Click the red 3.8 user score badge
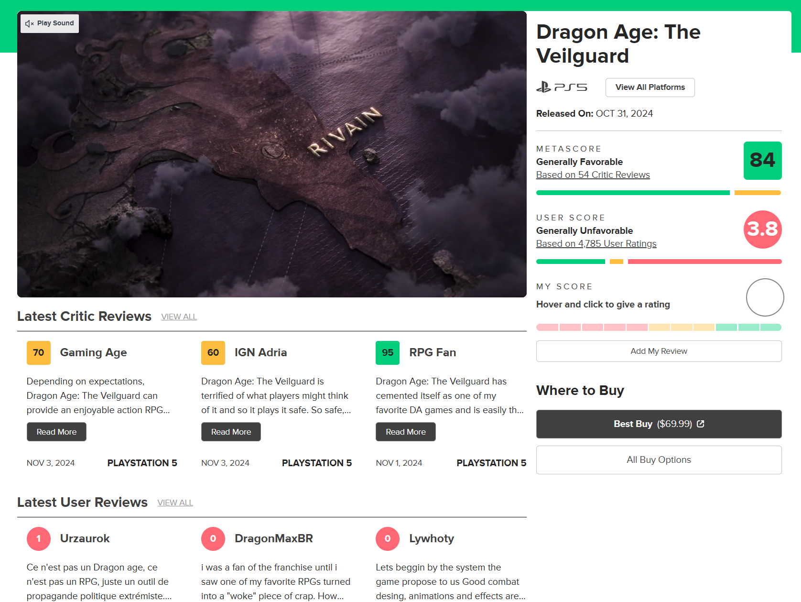The image size is (801, 602). tap(762, 230)
